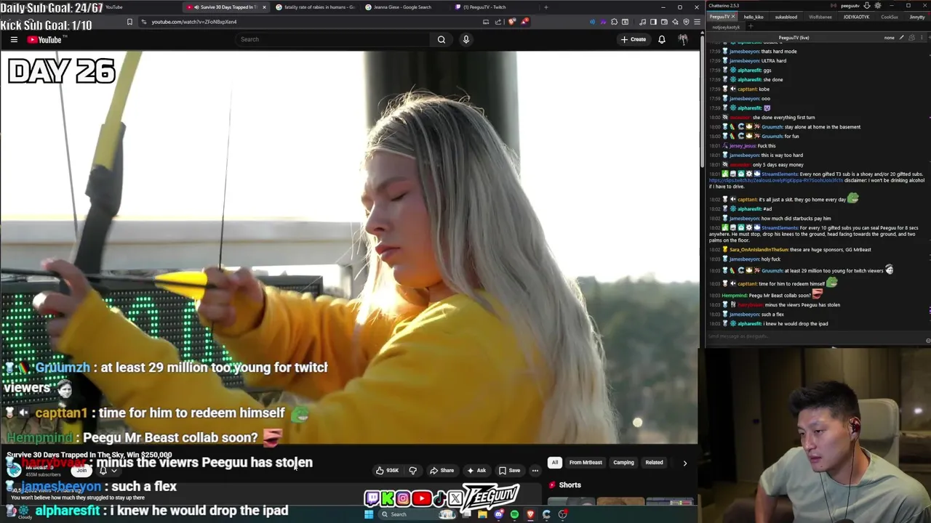Image resolution: width=931 pixels, height=523 pixels.
Task: Open Discord from the taskbar
Action: click(498, 514)
